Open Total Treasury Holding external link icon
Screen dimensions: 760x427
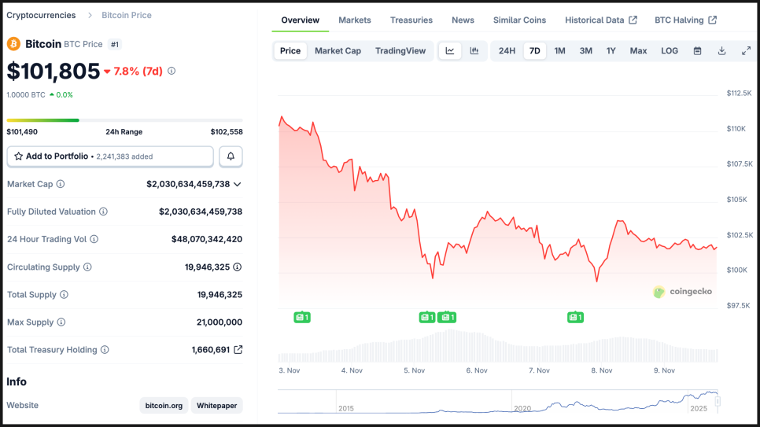[238, 350]
